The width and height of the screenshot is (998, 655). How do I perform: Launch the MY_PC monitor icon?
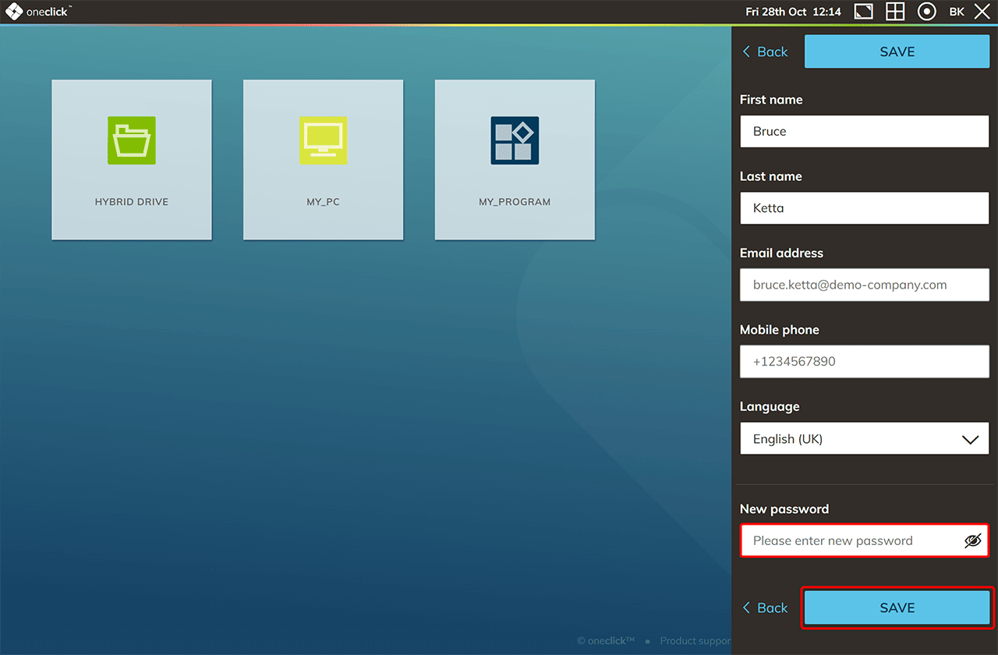pyautogui.click(x=323, y=140)
